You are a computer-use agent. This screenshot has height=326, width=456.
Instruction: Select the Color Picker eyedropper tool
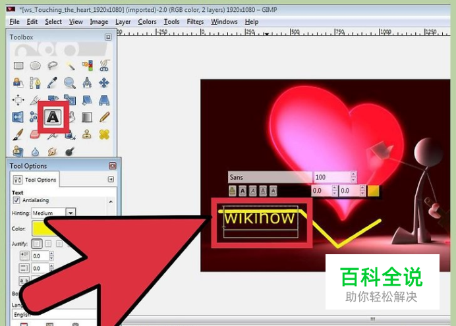pyautogui.click(x=53, y=83)
